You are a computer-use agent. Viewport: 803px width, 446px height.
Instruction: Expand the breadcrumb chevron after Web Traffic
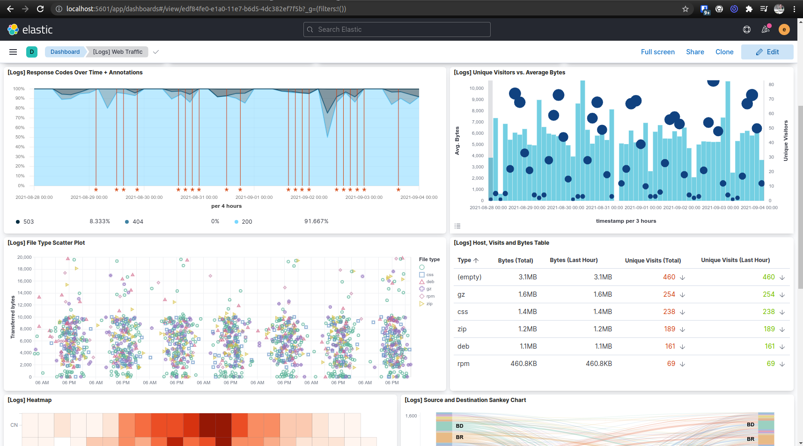[156, 52]
